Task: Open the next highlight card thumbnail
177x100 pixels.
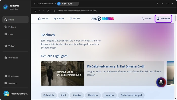Action: point(170,73)
